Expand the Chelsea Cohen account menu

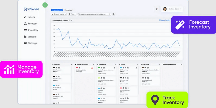[x=172, y=9]
